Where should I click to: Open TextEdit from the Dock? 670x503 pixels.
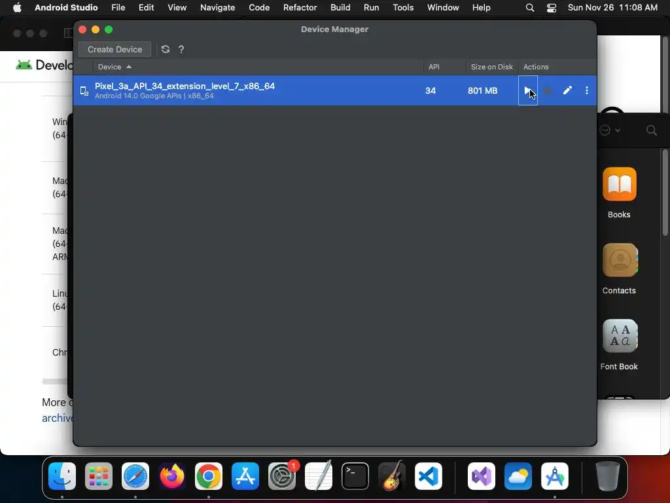point(319,476)
